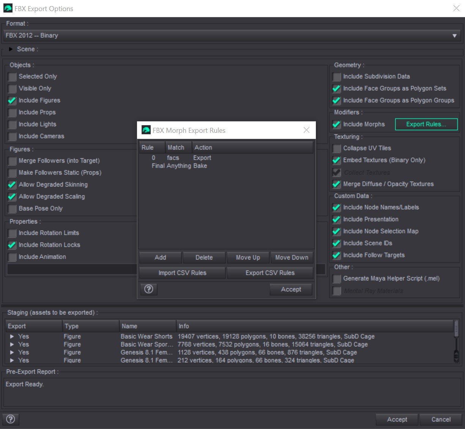This screenshot has height=429, width=465.
Task: Uncheck Allow Degraded Skinning
Action: coord(12,185)
